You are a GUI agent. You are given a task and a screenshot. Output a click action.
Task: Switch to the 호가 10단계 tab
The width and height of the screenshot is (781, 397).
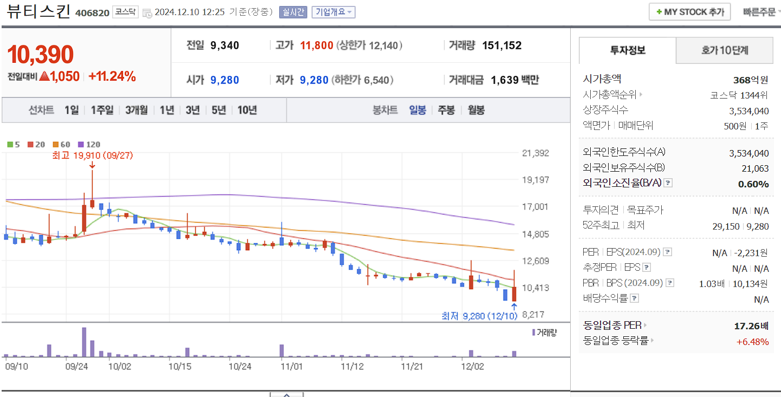tap(724, 50)
